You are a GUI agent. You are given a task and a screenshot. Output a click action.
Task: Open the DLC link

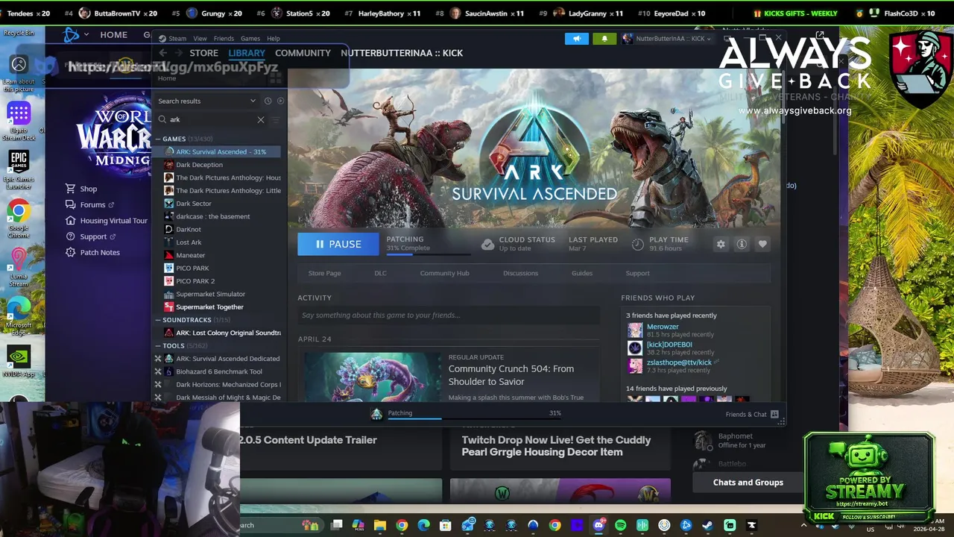[380, 273]
